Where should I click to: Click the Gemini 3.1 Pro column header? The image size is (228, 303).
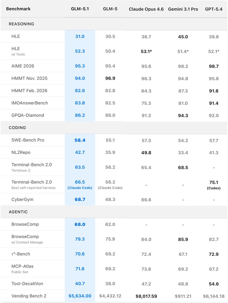pyautogui.click(x=183, y=9)
